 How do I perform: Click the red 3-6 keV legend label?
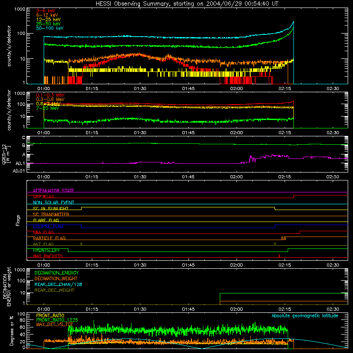click(46, 11)
